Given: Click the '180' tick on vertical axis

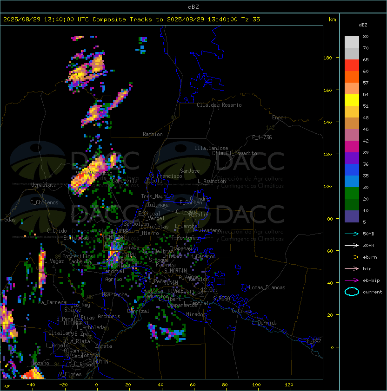Looking at the screenshot, I should (327, 58).
